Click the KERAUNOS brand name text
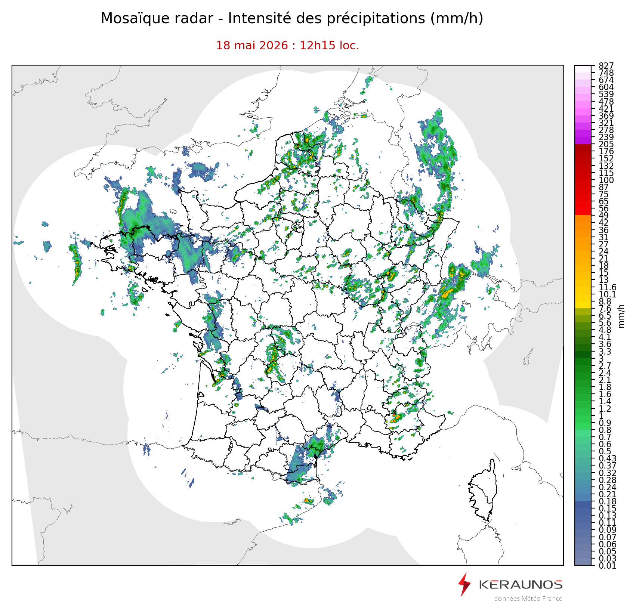 point(521,584)
